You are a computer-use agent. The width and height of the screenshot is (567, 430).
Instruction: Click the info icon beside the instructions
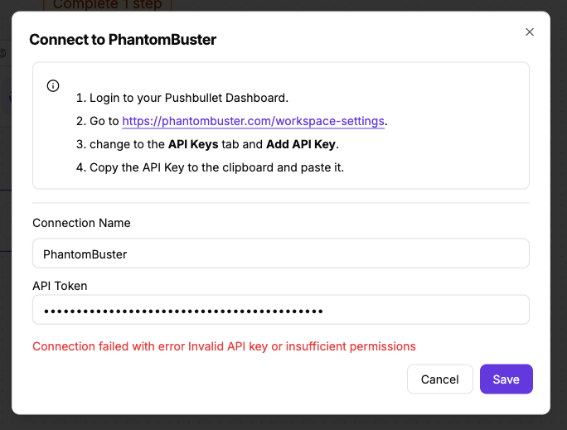[53, 86]
